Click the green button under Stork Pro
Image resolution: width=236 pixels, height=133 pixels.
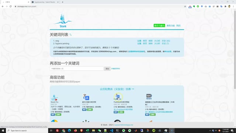pyautogui.click(x=58, y=115)
